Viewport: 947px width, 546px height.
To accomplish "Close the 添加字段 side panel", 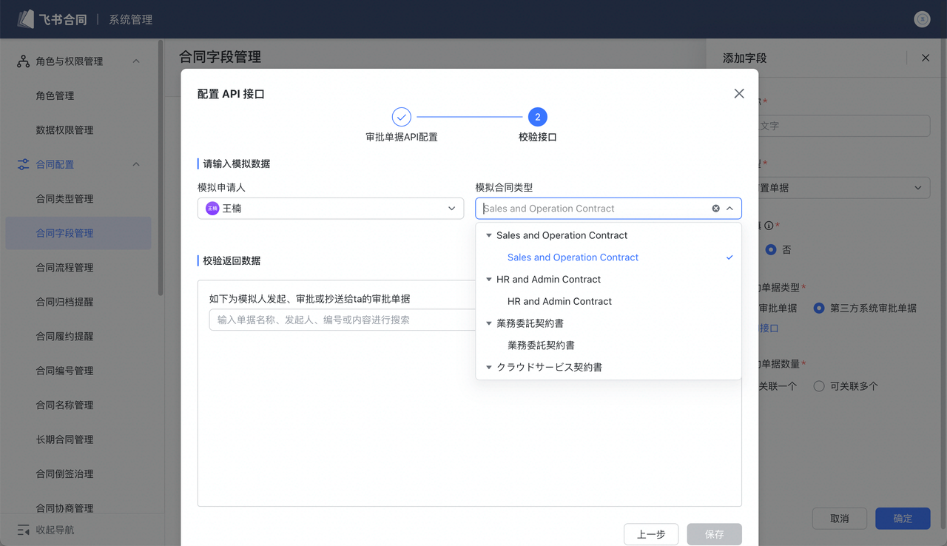I will point(925,58).
